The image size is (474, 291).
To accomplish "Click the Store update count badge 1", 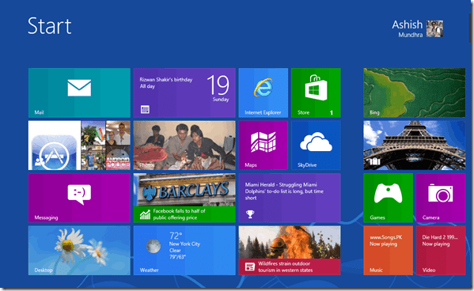I will point(332,113).
